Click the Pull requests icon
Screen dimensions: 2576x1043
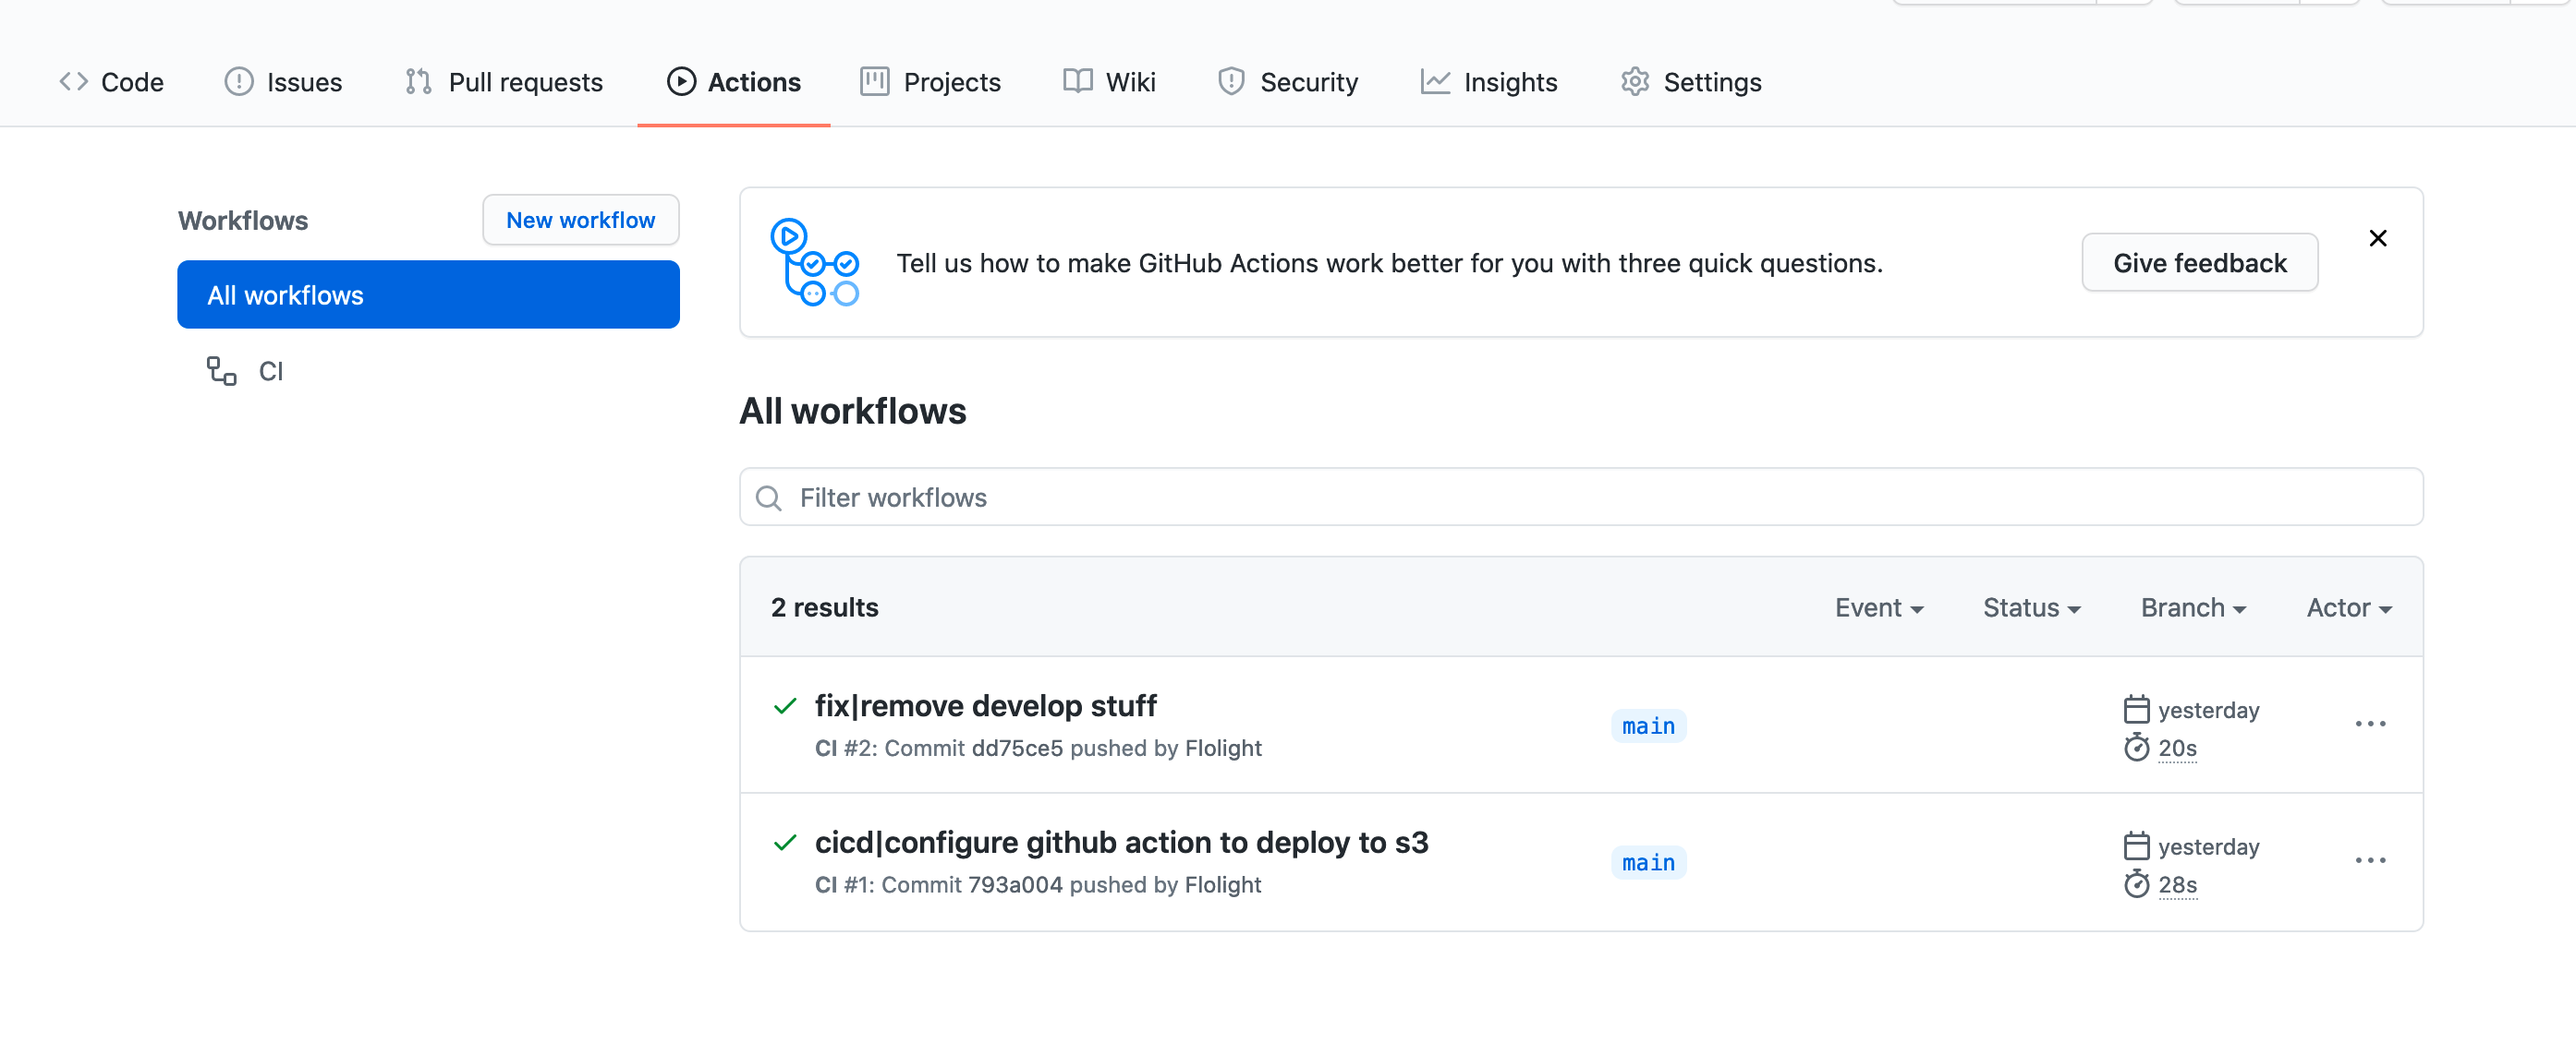click(x=418, y=82)
